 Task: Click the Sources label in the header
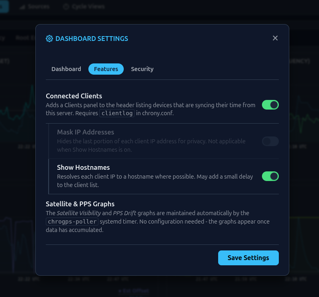(39, 7)
